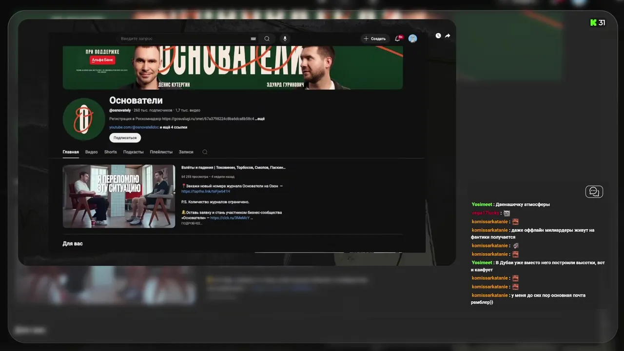This screenshot has width=624, height=351.
Task: Click the search magnifier button in YouTube
Action: point(267,39)
